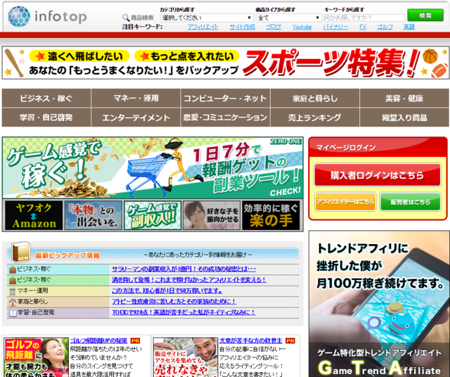Click the house icon beside 家庭と暮らし

click(x=13, y=302)
